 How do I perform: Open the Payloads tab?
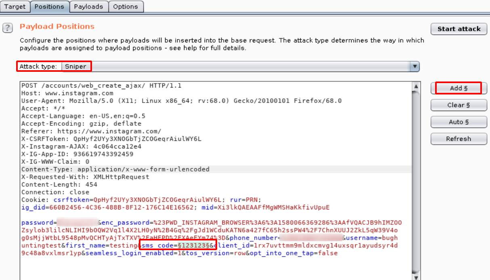click(88, 6)
